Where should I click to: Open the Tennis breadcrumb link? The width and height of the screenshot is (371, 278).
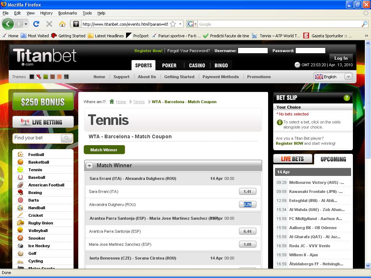click(x=139, y=102)
